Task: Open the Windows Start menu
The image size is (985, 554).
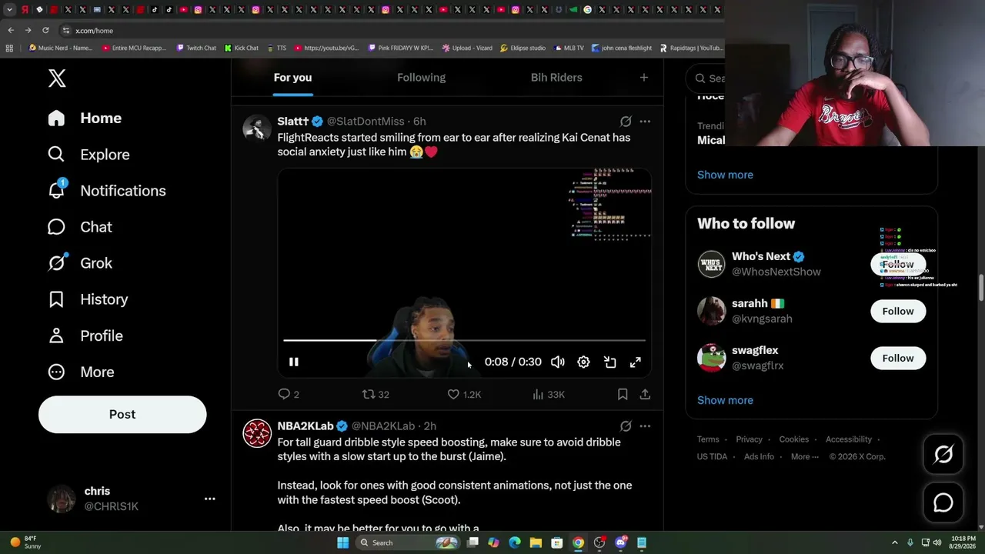Action: (x=343, y=542)
